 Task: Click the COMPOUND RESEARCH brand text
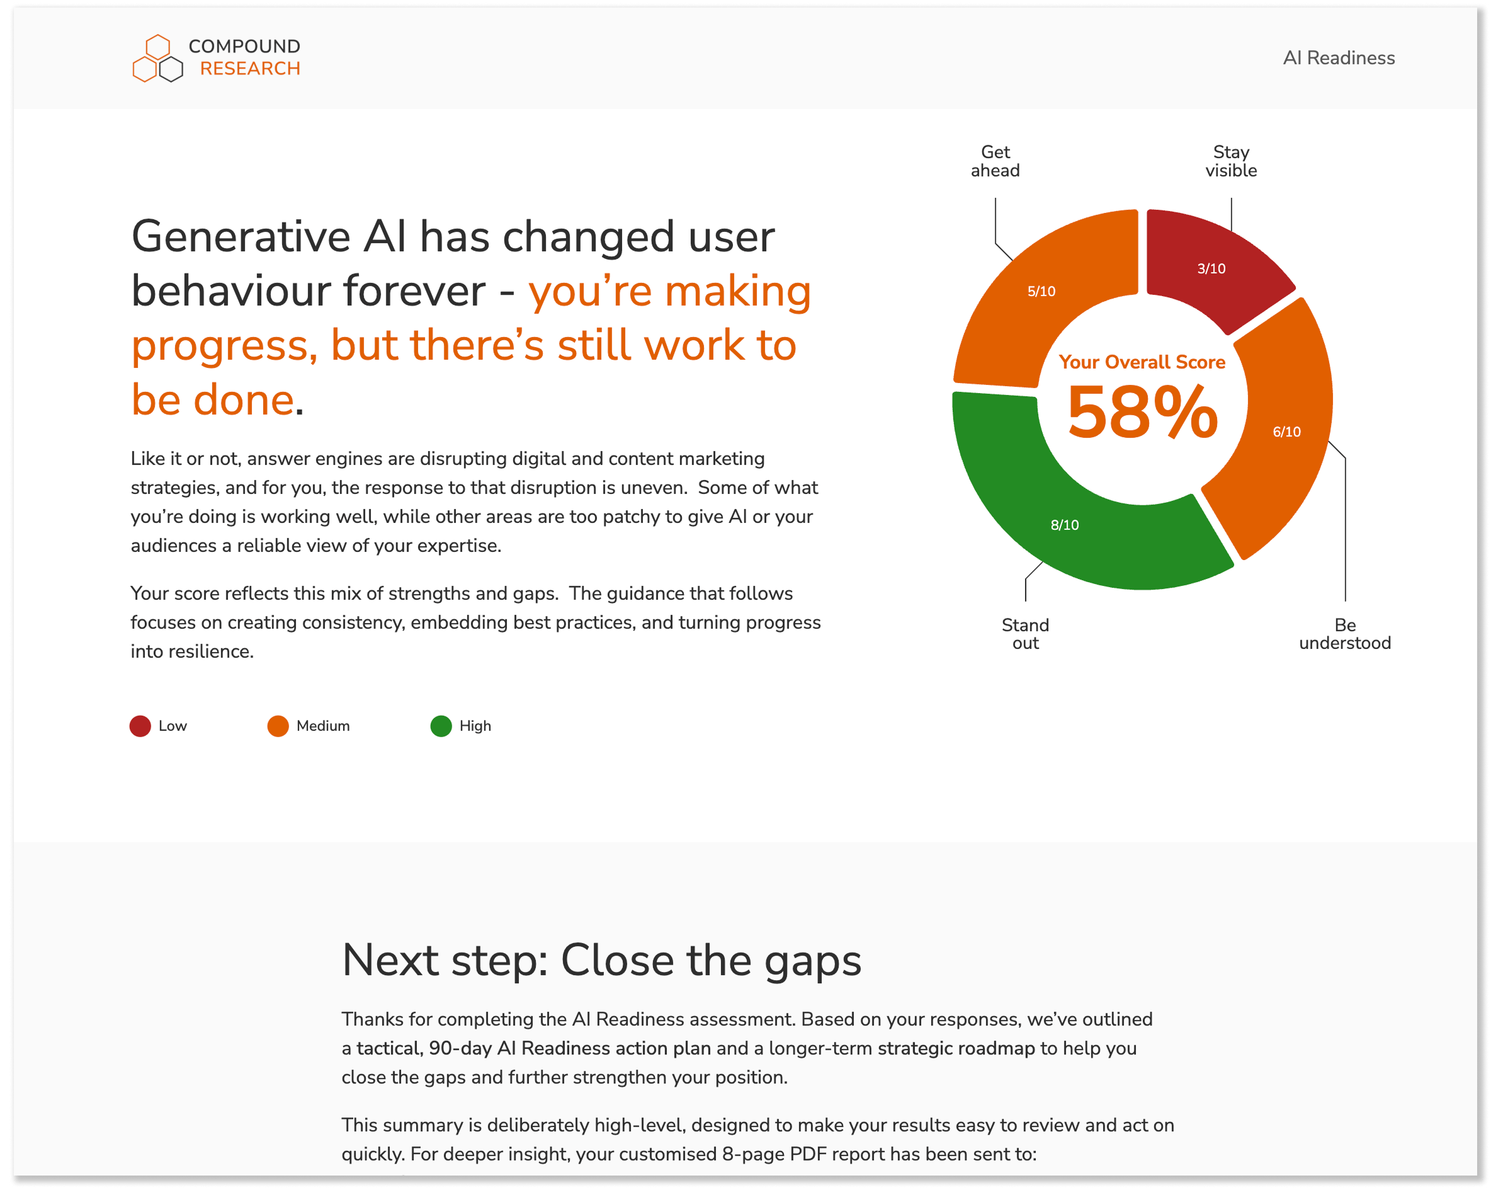[x=244, y=57]
